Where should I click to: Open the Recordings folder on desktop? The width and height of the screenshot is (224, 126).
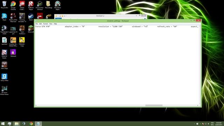point(49,5)
